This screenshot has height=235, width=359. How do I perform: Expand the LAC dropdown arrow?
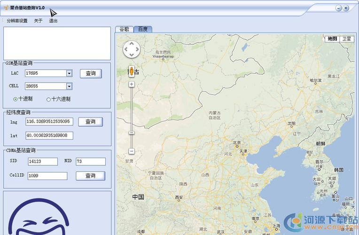pos(69,73)
